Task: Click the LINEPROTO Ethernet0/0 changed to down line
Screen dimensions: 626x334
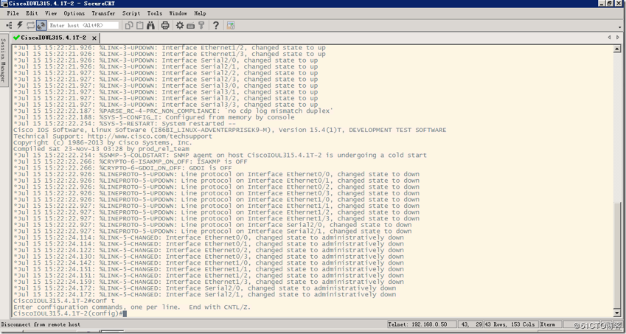Action: pos(216,175)
